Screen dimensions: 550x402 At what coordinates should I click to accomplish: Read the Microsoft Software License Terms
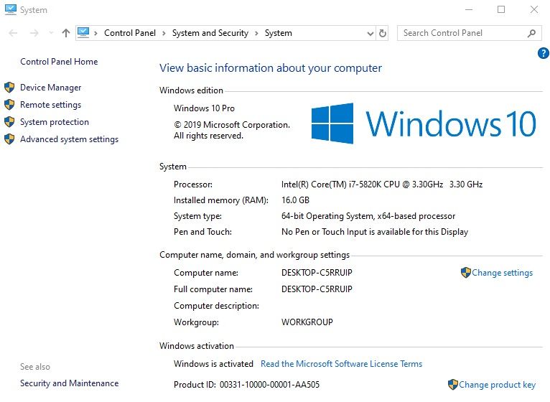pos(341,364)
